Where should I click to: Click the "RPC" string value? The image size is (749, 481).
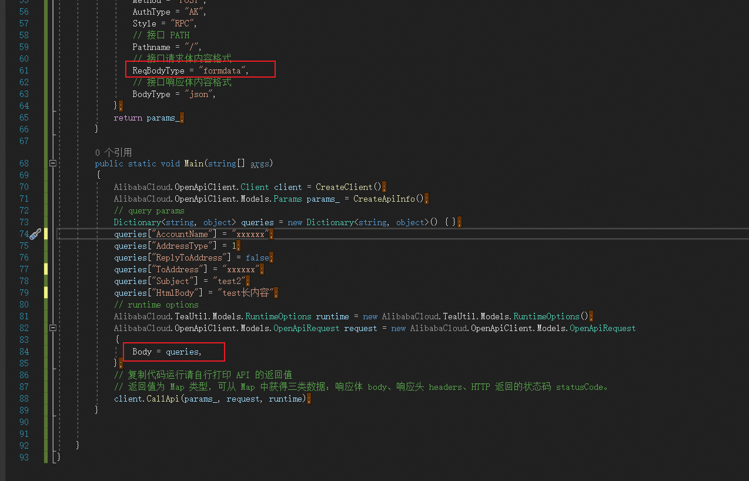(182, 24)
